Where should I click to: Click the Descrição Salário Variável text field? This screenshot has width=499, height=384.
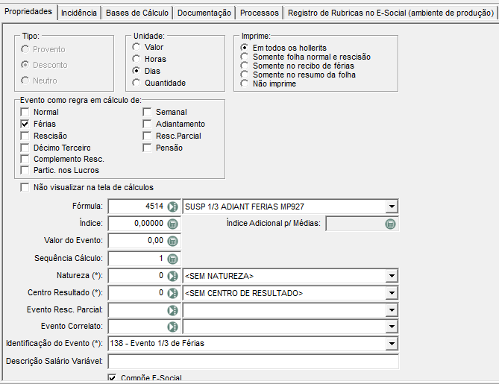pyautogui.click(x=254, y=362)
